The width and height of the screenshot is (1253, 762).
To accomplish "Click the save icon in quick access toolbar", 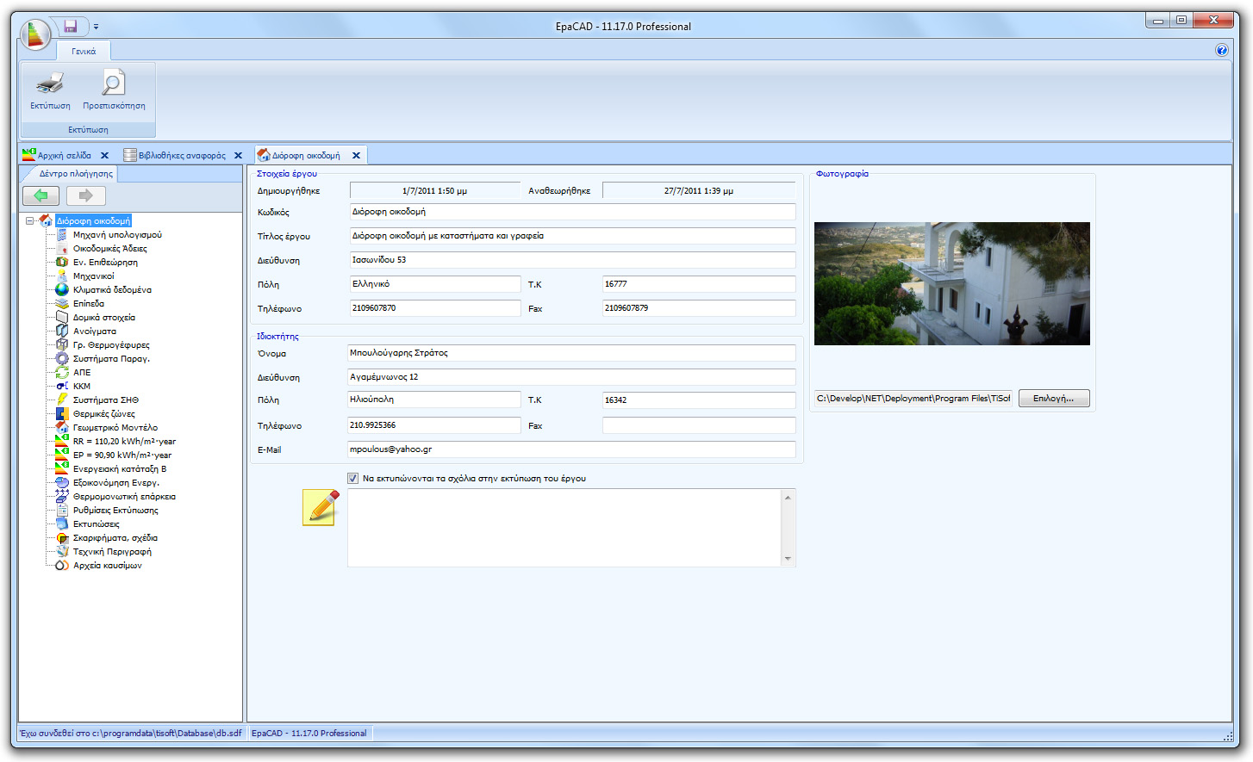I will (71, 26).
